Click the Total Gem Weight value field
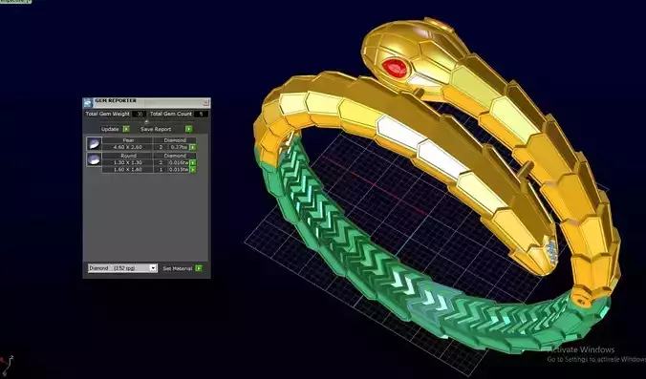Image resolution: width=646 pixels, height=379 pixels. [x=140, y=114]
